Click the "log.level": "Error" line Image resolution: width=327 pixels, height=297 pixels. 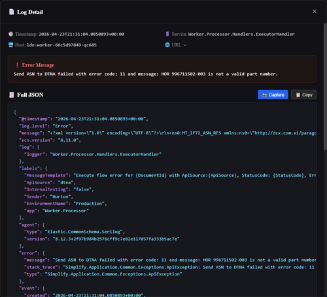pos(46,126)
